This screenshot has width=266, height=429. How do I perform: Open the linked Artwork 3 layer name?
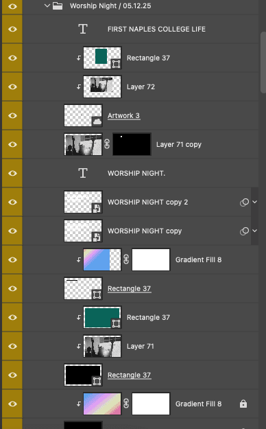(x=123, y=116)
